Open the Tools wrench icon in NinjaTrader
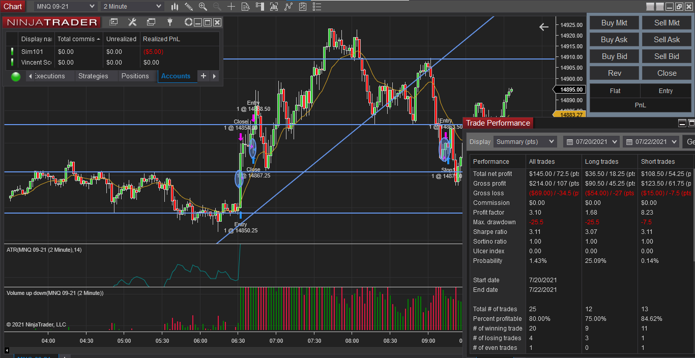 click(x=132, y=22)
